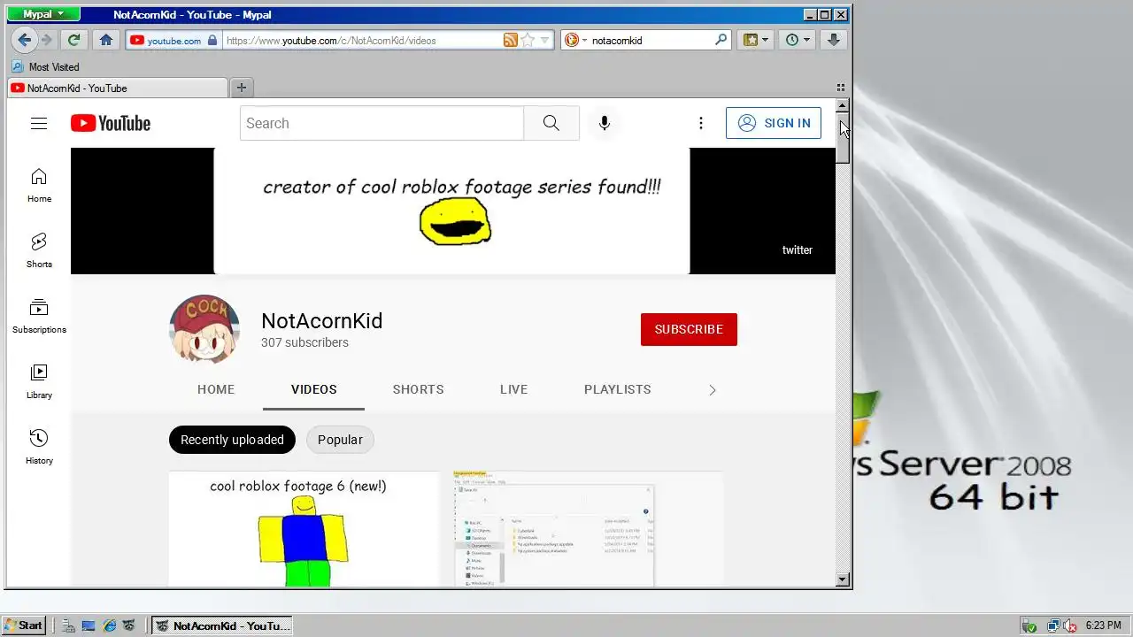
Task: Click the YouTube logo
Action: 111,123
